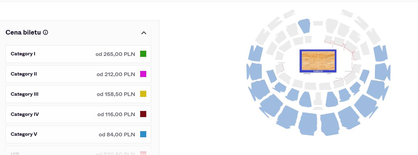
Task: Click the "od 116,00 PLN" price text
Action: [x=116, y=114]
